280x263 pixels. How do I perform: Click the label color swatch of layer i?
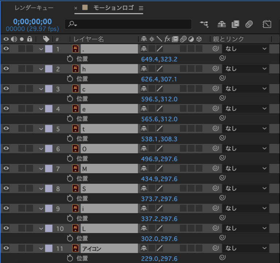pyautogui.click(x=48, y=208)
